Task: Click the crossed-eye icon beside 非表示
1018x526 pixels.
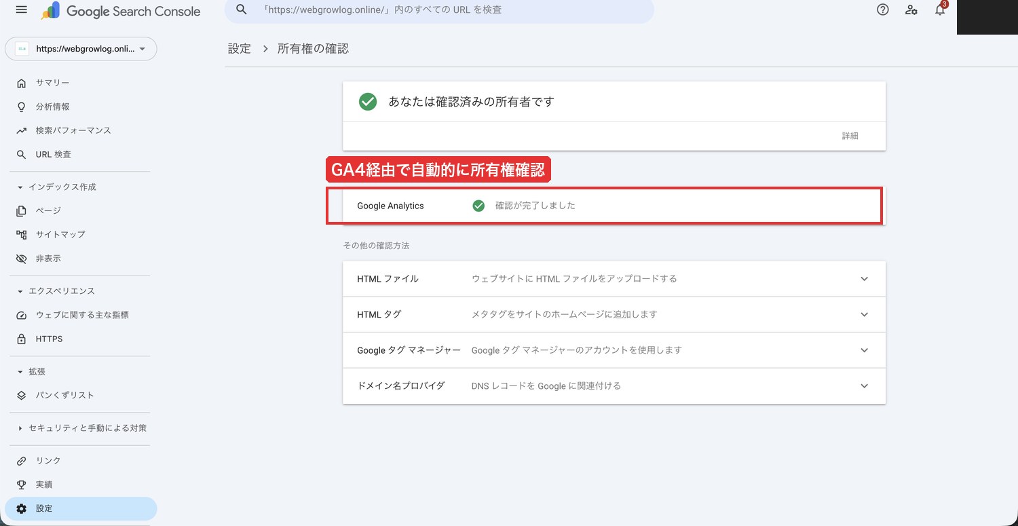Action: (22, 259)
